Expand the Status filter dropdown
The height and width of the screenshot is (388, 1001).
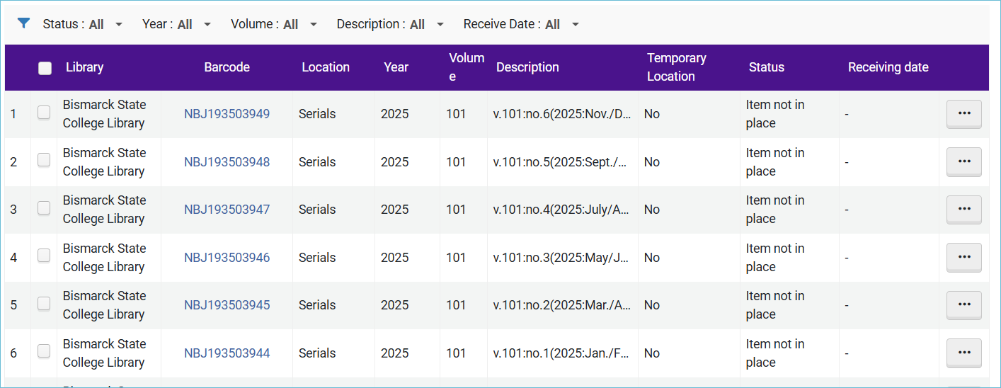83,24
